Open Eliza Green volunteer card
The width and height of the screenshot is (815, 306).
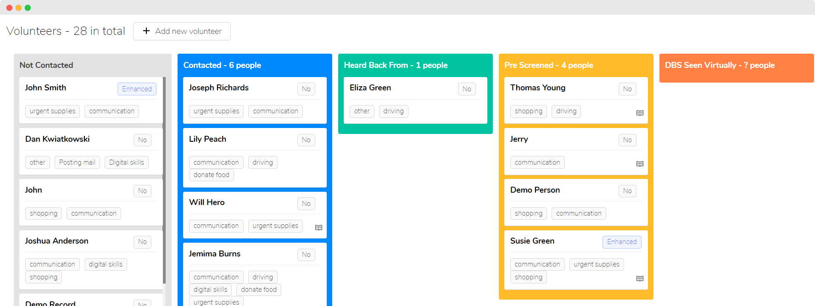coord(415,100)
